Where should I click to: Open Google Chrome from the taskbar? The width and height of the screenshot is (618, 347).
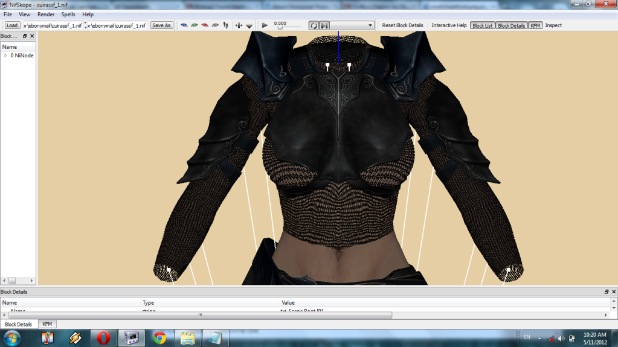click(159, 337)
